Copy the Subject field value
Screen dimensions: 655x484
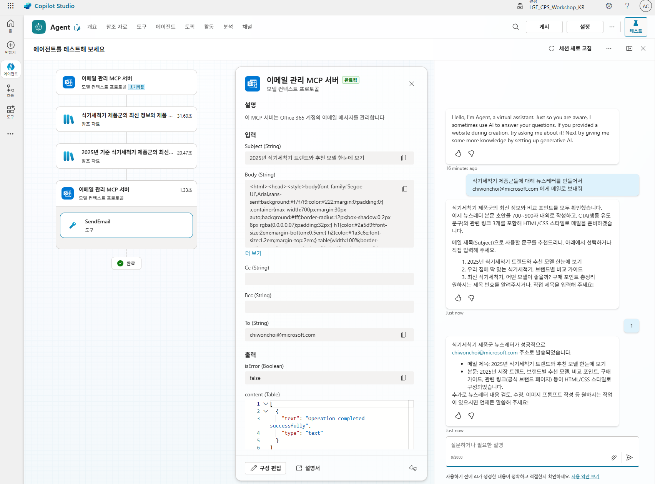(x=404, y=158)
